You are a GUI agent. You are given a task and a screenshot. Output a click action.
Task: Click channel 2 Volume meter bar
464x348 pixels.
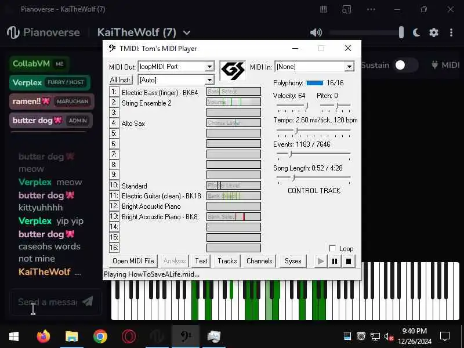coord(234,102)
